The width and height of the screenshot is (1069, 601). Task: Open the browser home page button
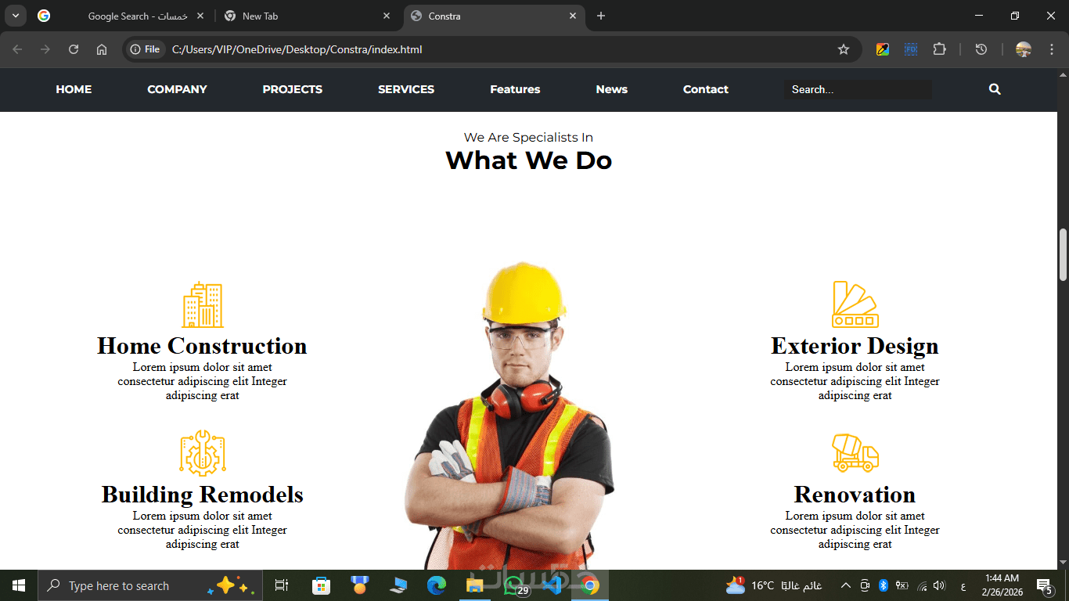[x=102, y=49]
